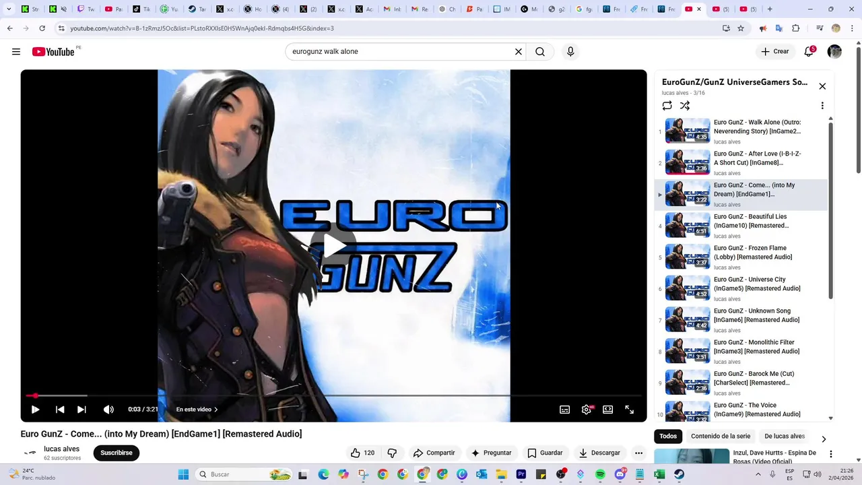The height and width of the screenshot is (485, 862).
Task: Bookmark this page with star icon
Action: 741,28
